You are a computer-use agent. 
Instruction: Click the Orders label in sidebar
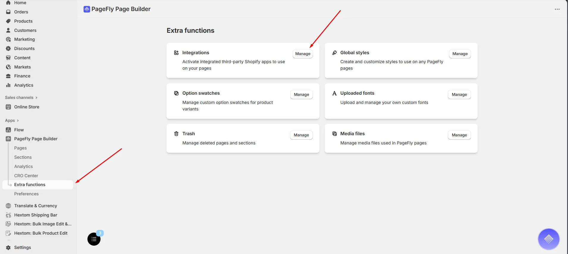[x=21, y=12]
